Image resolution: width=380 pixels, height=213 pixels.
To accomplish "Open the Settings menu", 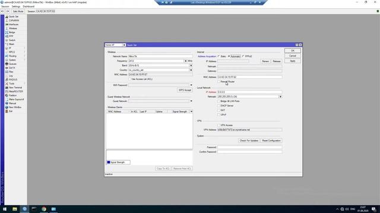I will pos(16,7).
